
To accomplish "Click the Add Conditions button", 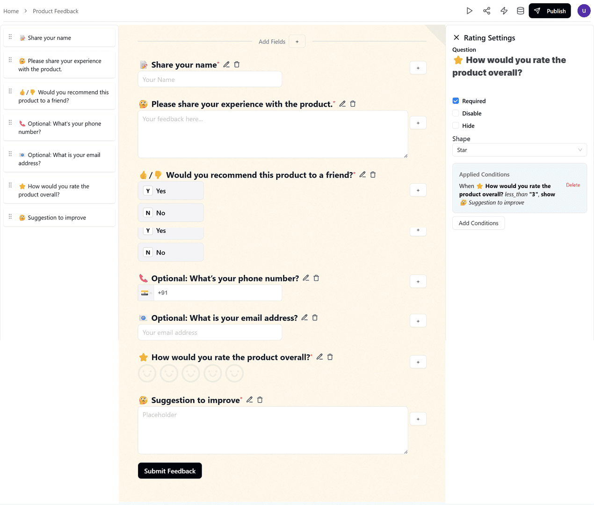I will (x=478, y=223).
